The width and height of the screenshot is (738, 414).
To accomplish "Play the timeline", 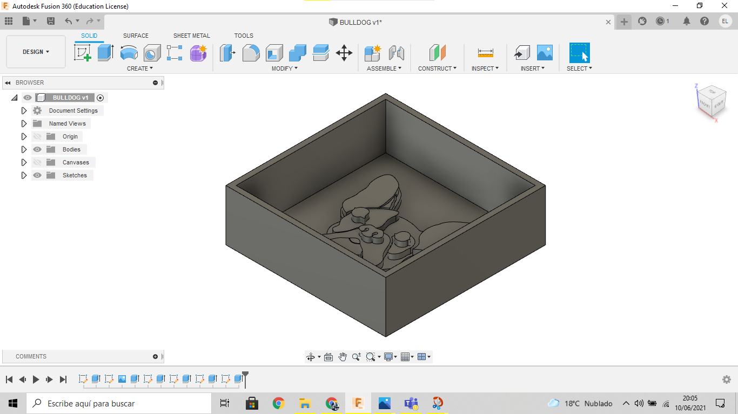I will point(36,379).
